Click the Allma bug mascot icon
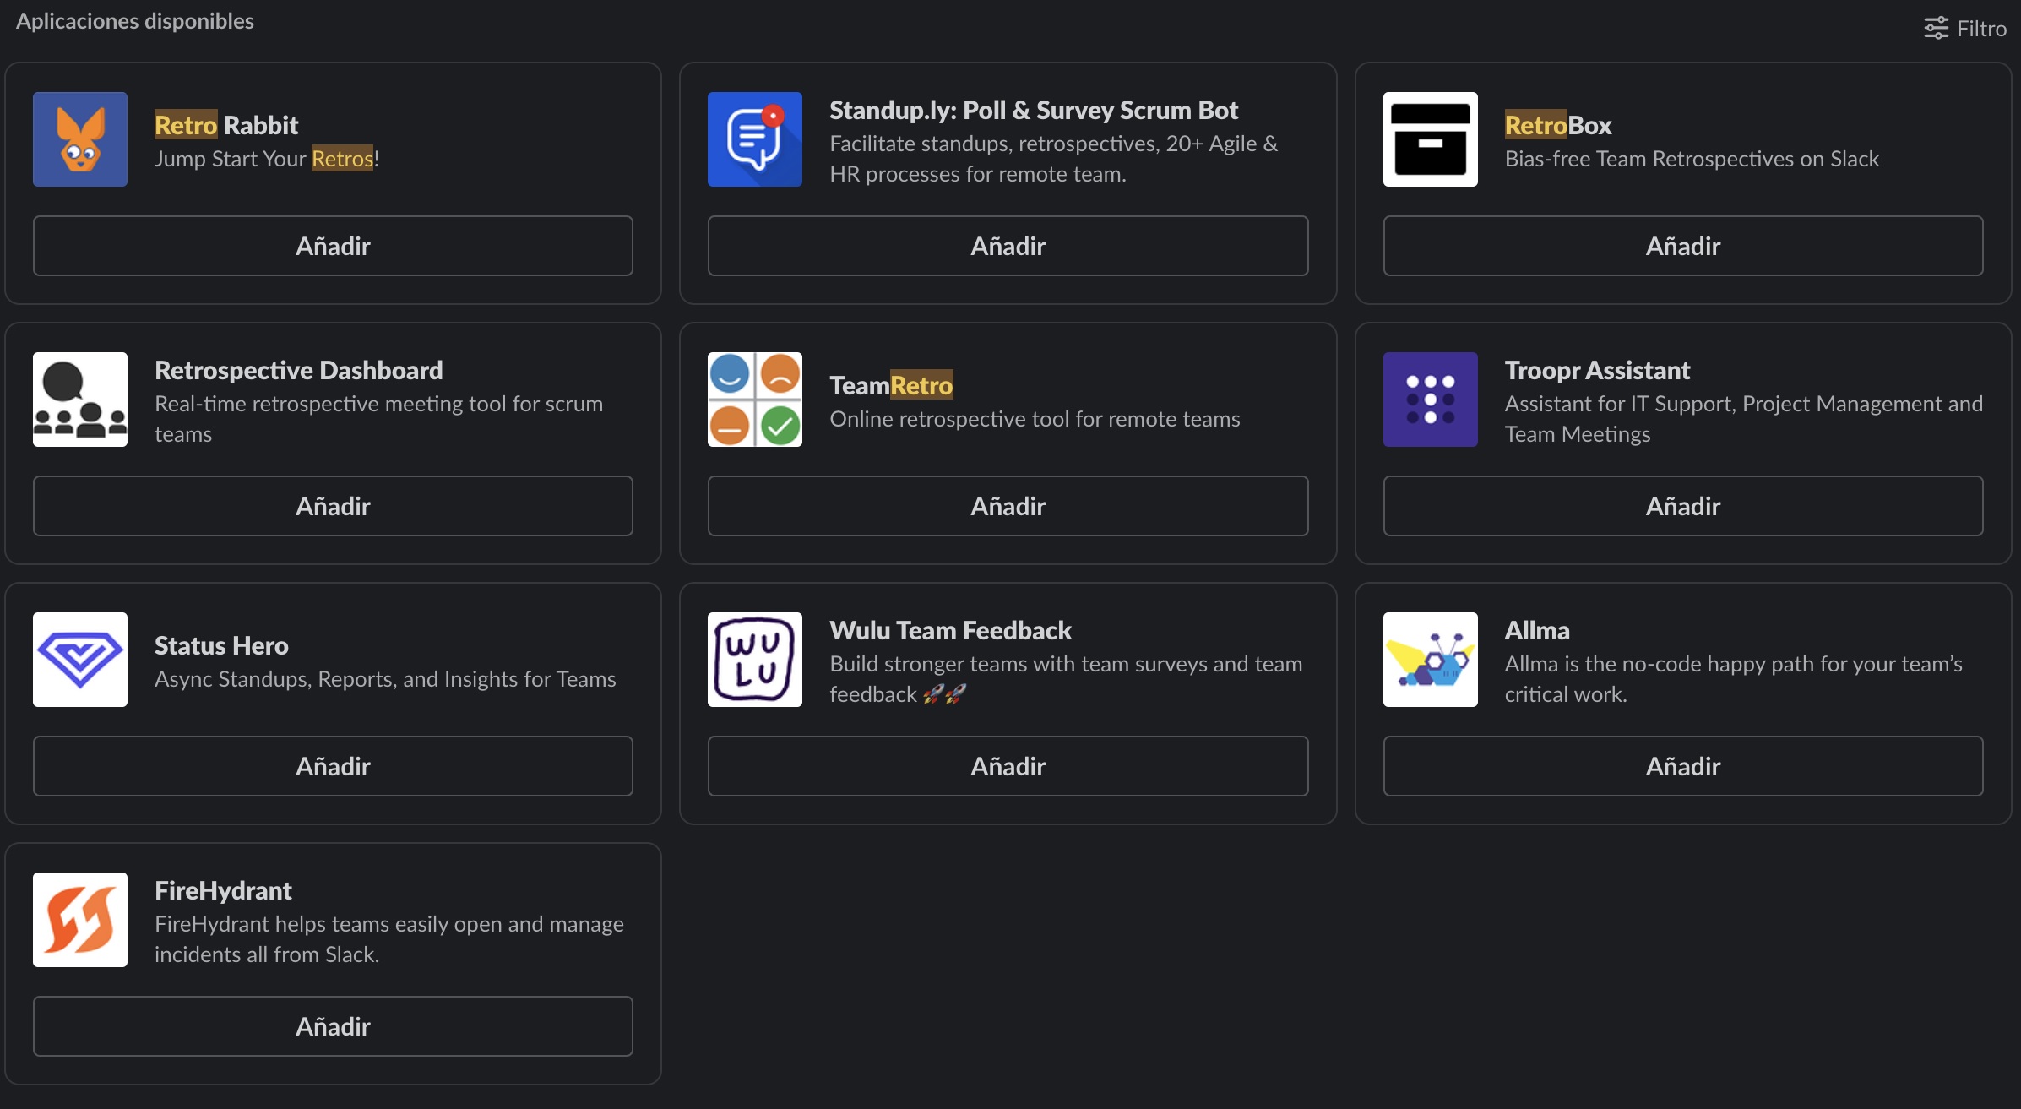Viewport: 2021px width, 1109px height. click(x=1431, y=660)
